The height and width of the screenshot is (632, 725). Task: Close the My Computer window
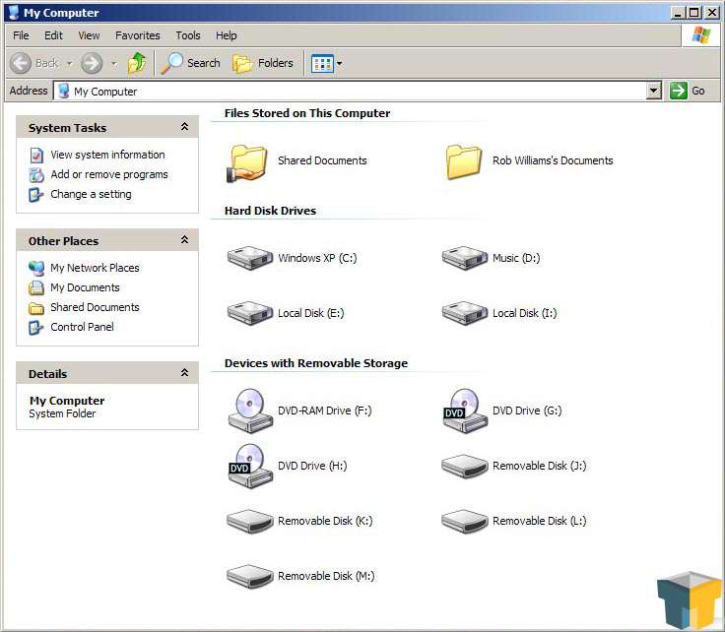[712, 13]
